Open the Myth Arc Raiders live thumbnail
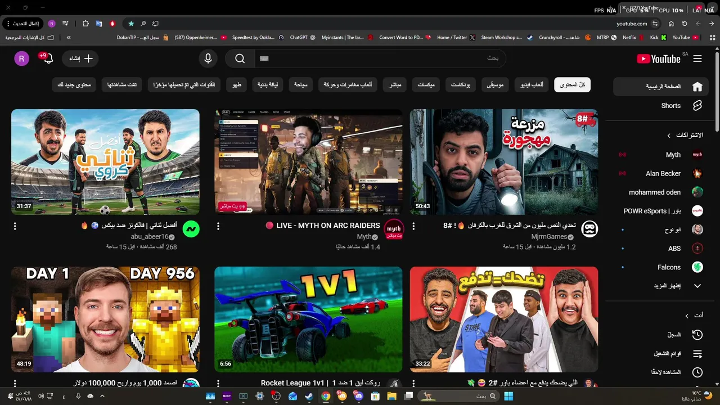This screenshot has height=405, width=720. 308,162
